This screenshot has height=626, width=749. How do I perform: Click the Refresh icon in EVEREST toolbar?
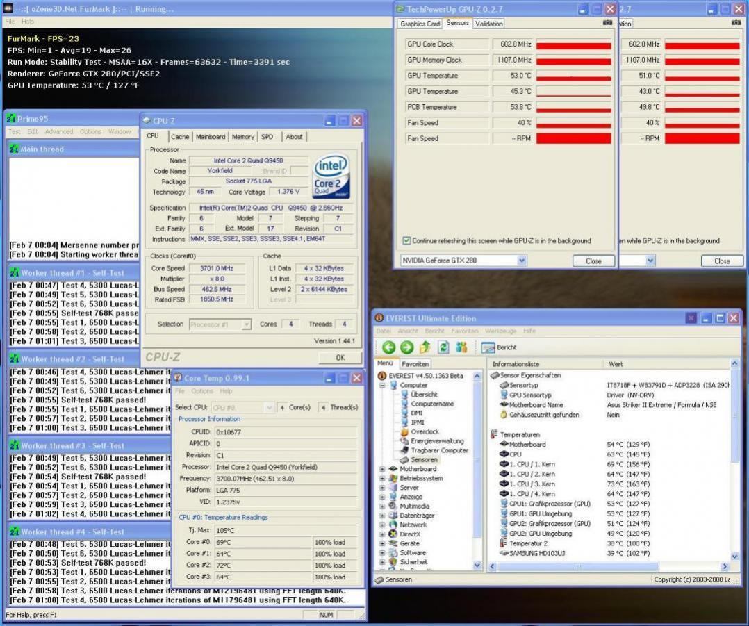pos(443,347)
